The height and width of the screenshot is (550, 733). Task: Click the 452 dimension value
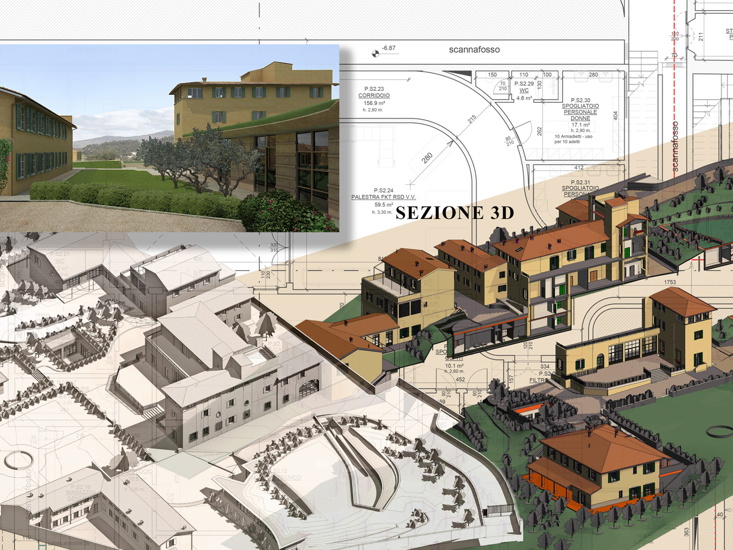(x=460, y=380)
